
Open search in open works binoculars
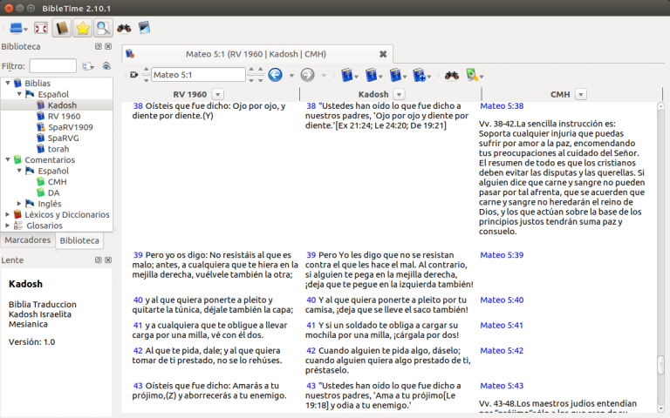(x=124, y=29)
